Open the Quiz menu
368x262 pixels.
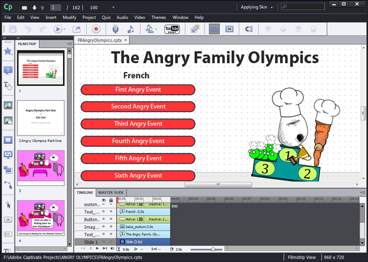105,17
